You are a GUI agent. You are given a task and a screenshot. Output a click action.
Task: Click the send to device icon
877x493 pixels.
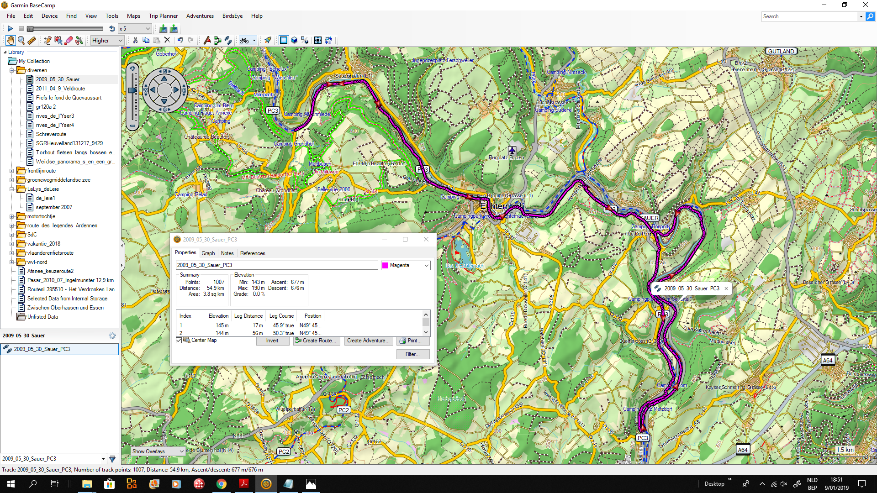(174, 28)
